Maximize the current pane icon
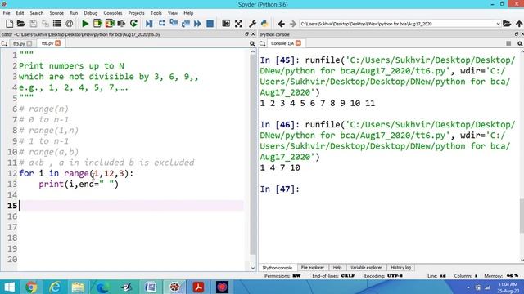 (226, 24)
